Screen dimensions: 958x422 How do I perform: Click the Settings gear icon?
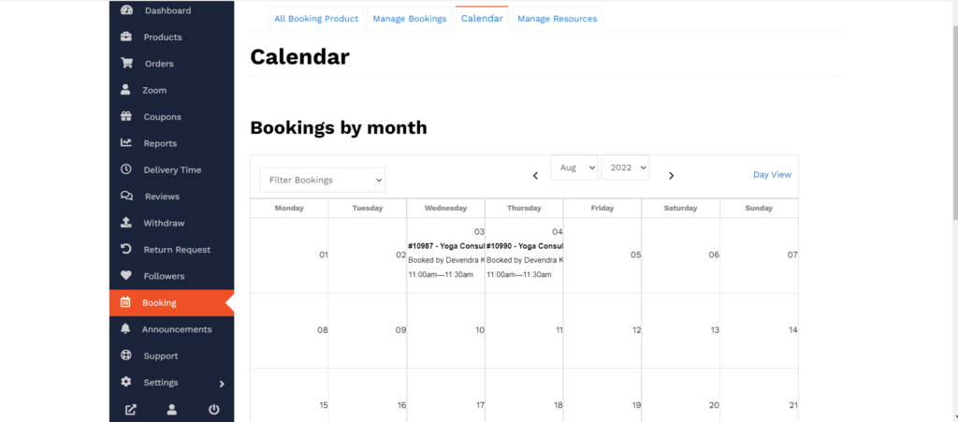coord(126,382)
